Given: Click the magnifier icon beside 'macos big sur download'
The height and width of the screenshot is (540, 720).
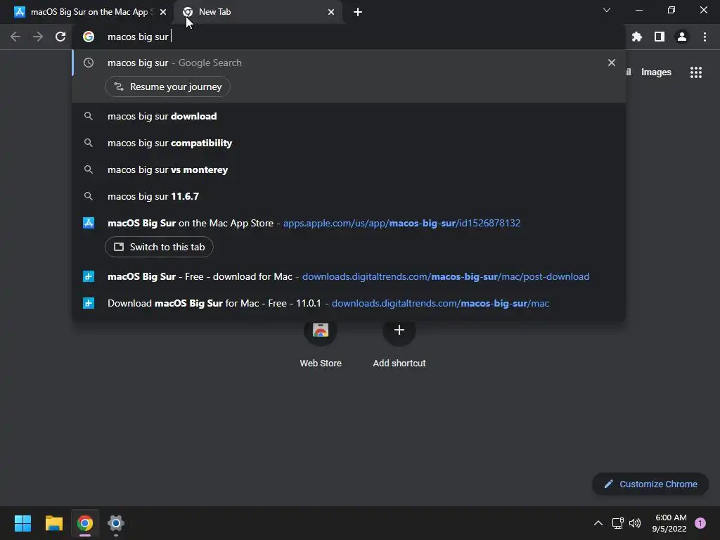Looking at the screenshot, I should tap(88, 116).
